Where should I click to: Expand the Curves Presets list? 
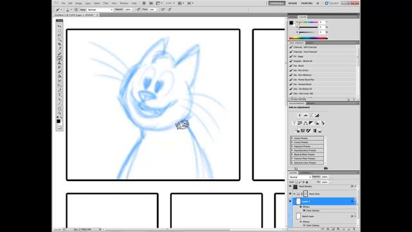point(292,142)
